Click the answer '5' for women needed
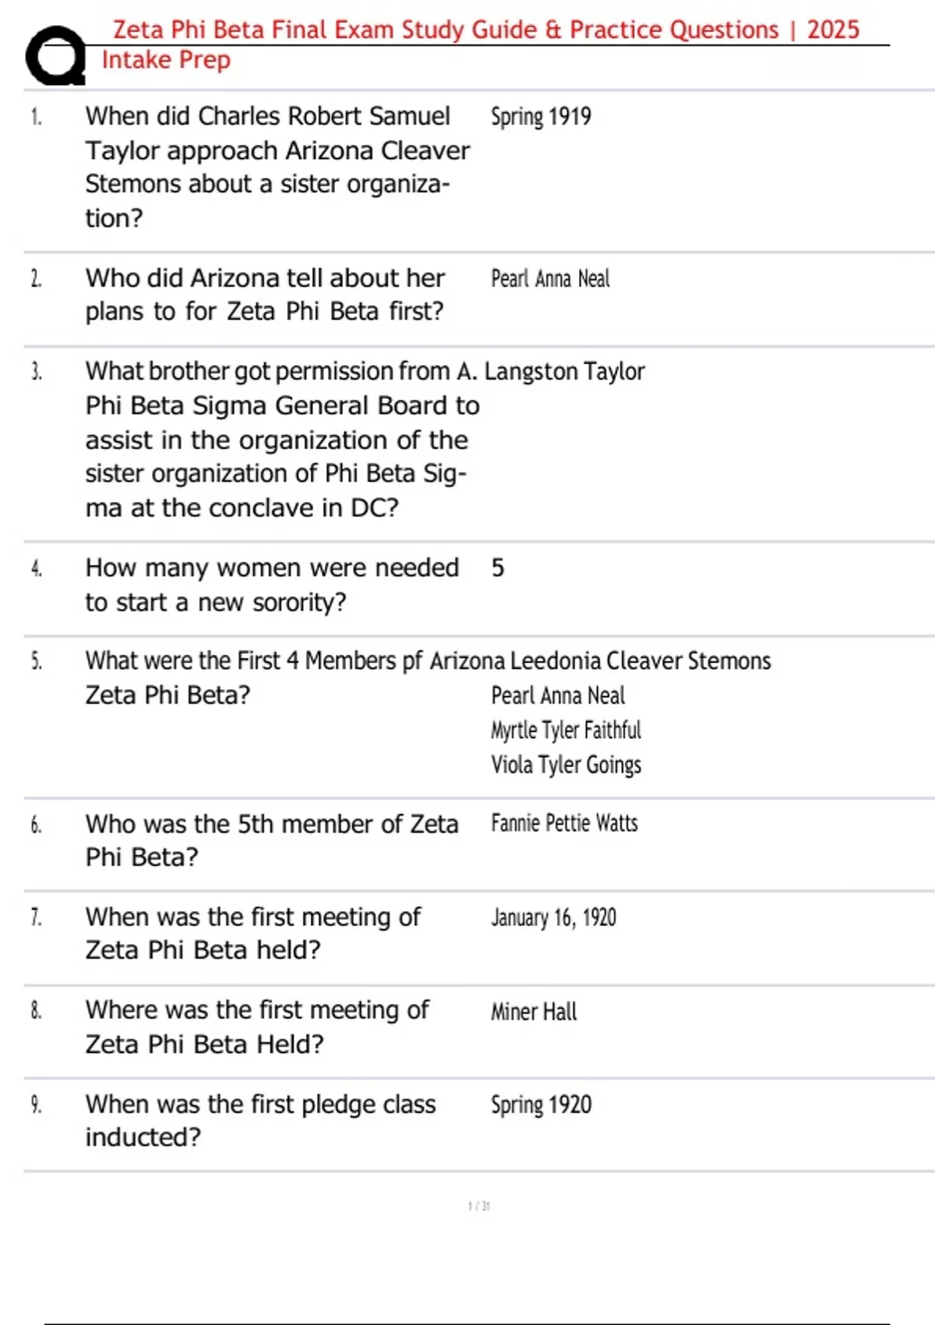 click(x=498, y=568)
